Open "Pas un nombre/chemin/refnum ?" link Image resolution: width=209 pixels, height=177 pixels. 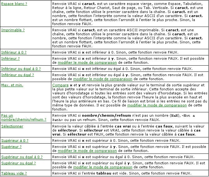(x=24, y=118)
